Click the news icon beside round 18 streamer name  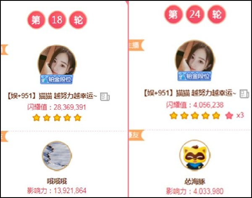105,97
